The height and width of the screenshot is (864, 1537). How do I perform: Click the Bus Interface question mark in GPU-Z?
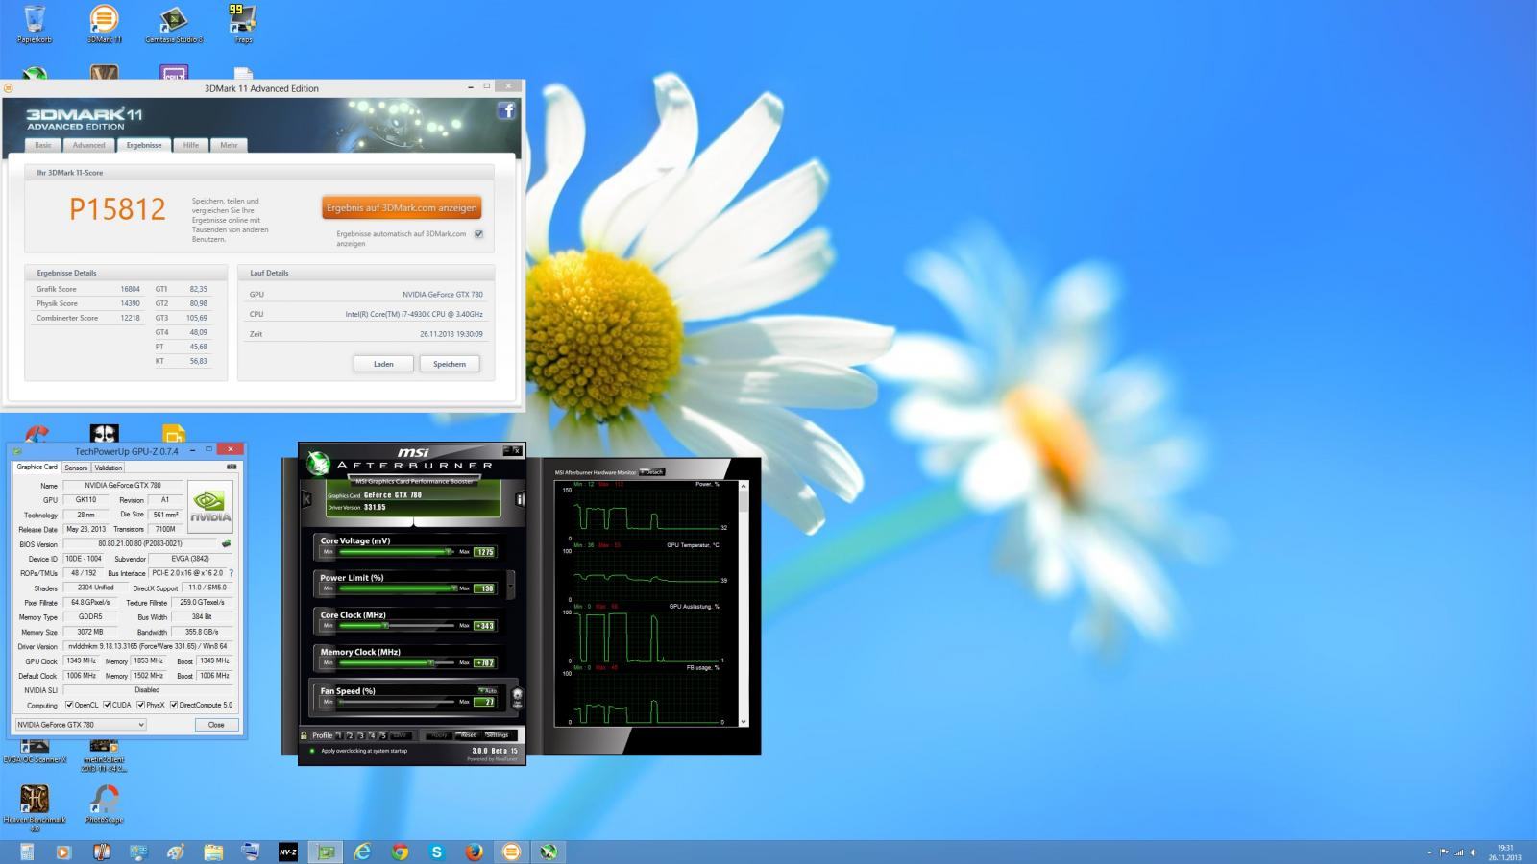(x=231, y=573)
